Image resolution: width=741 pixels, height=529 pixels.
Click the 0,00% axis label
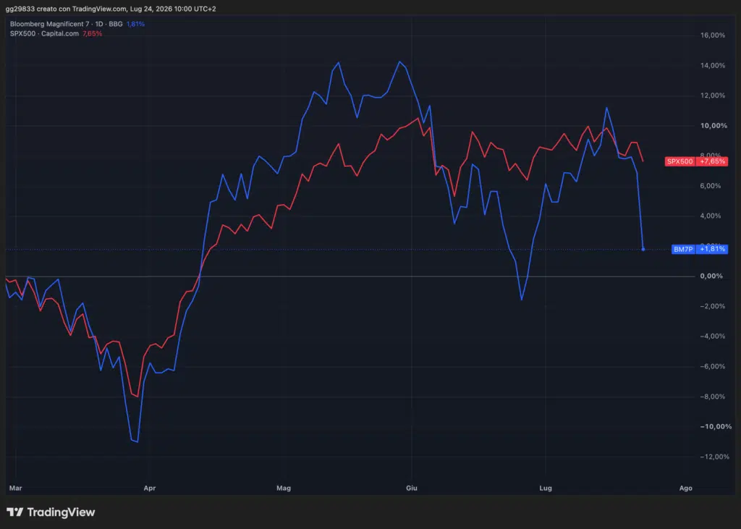711,276
